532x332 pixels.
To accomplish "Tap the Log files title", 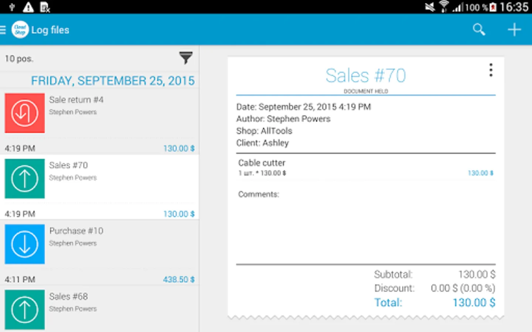I will [x=50, y=30].
